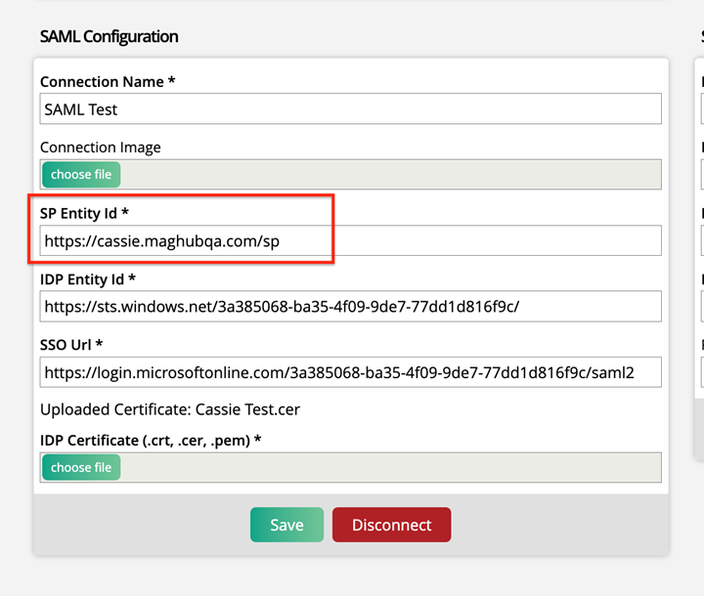This screenshot has width=704, height=596.
Task: Click choose file under Connection Image
Action: (x=81, y=175)
